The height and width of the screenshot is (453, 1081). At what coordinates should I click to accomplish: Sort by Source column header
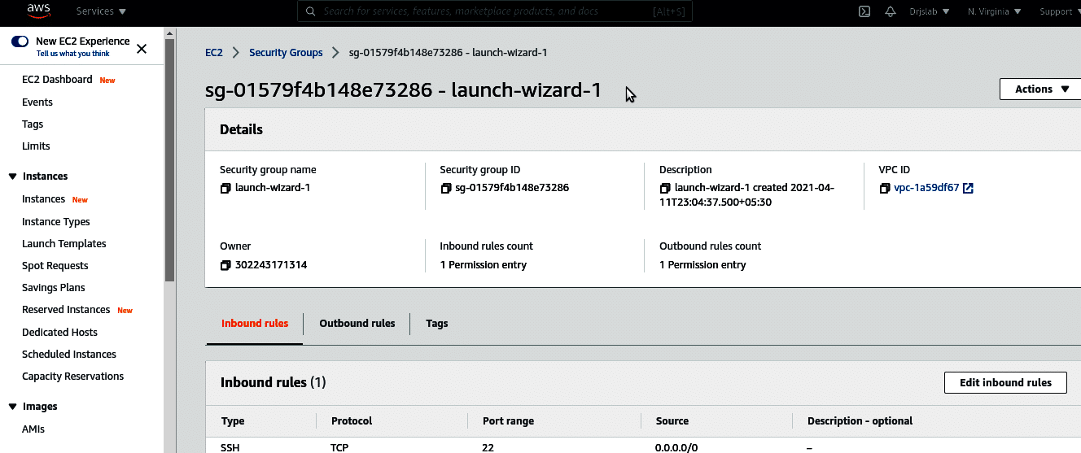[672, 421]
